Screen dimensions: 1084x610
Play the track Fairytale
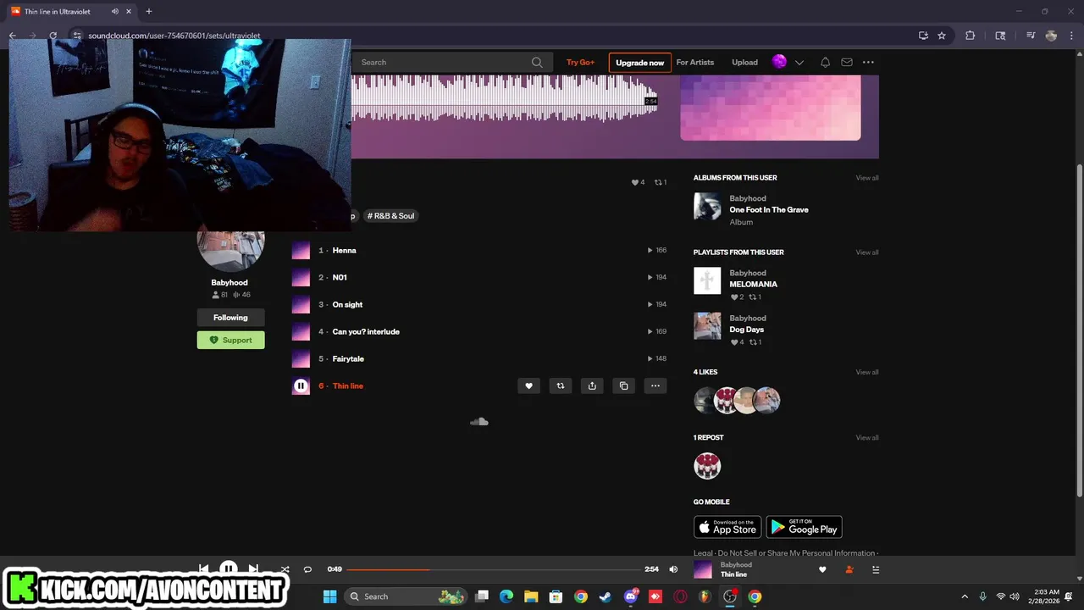click(x=348, y=358)
